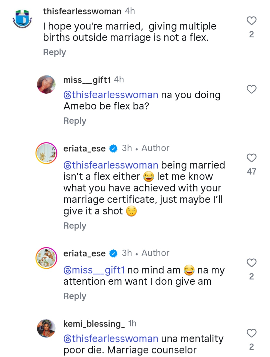Tap @miss__gift1 mention in eriata_ese's reply

(x=94, y=270)
